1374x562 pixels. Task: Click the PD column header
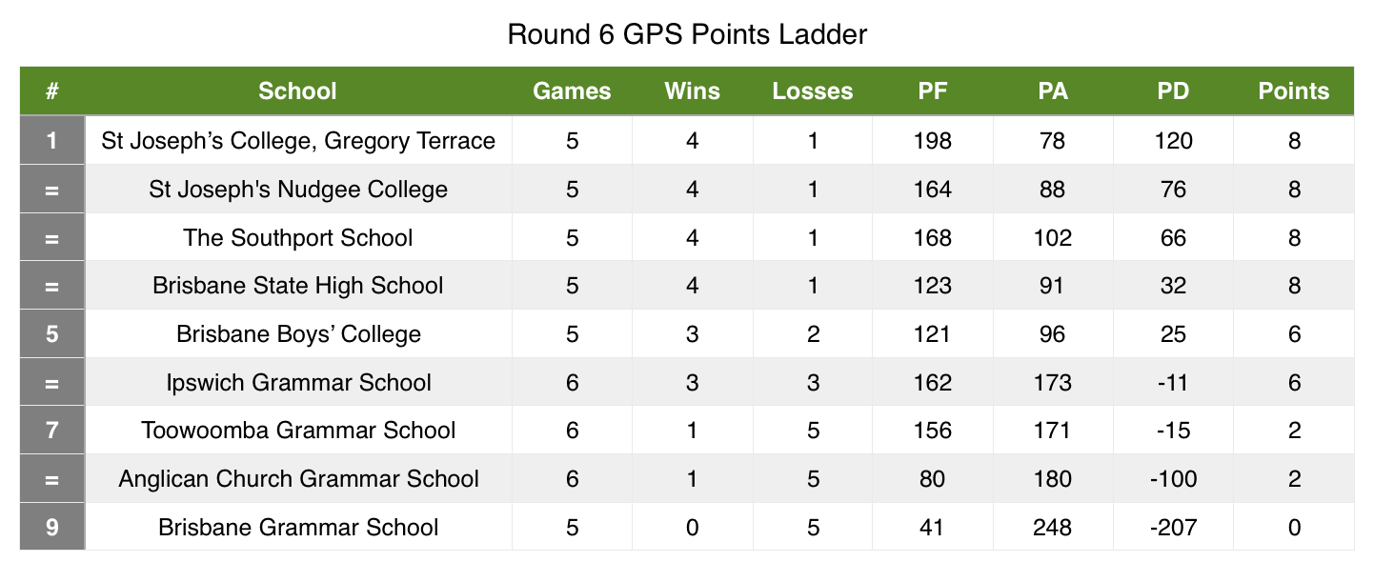1173,91
